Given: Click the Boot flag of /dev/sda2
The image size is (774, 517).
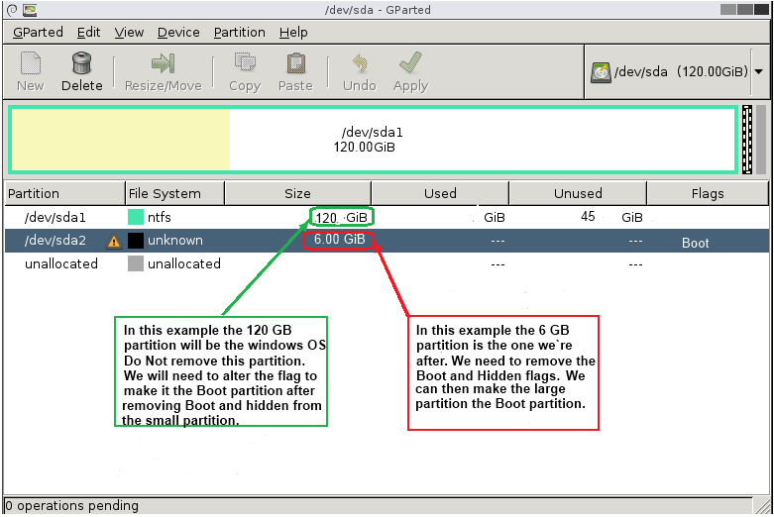Looking at the screenshot, I should click(x=695, y=243).
